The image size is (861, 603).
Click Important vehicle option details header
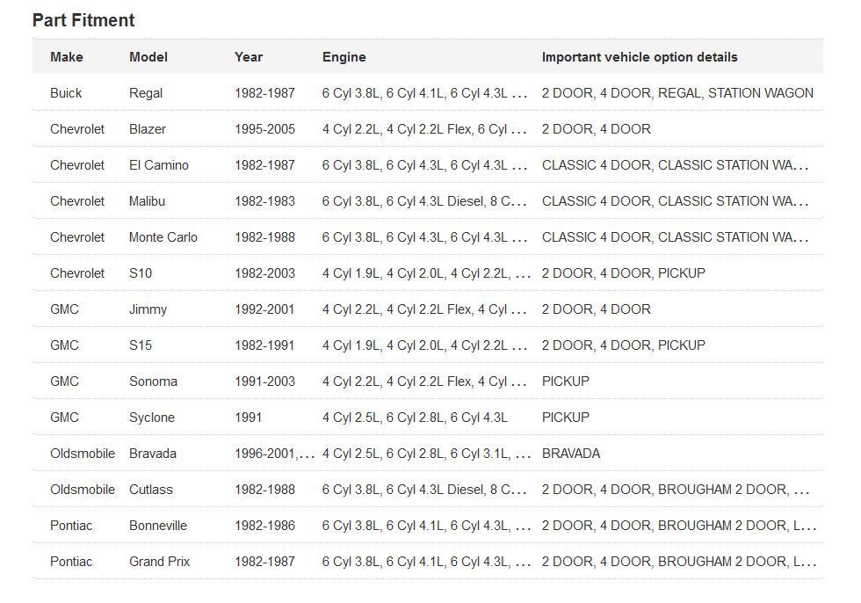pos(639,57)
